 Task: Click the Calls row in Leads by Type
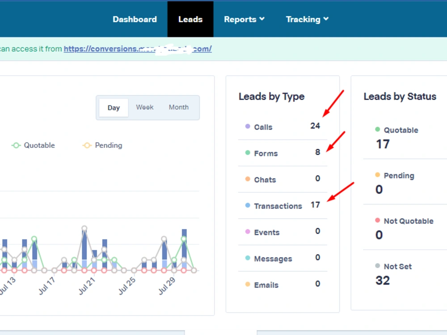pyautogui.click(x=283, y=127)
